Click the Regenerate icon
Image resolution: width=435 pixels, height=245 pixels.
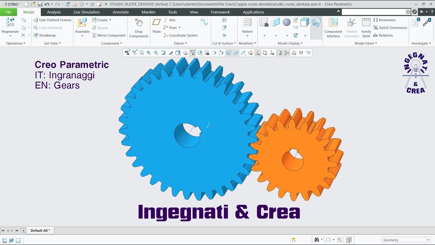(x=10, y=23)
